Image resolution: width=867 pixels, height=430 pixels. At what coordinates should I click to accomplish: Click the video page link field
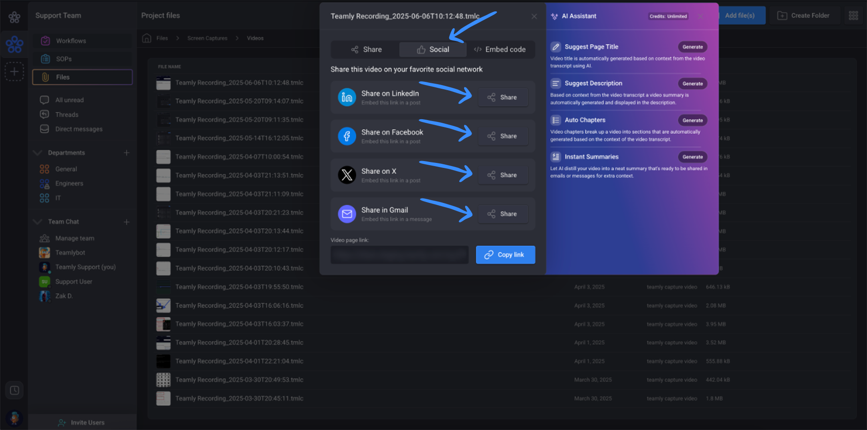coord(399,255)
